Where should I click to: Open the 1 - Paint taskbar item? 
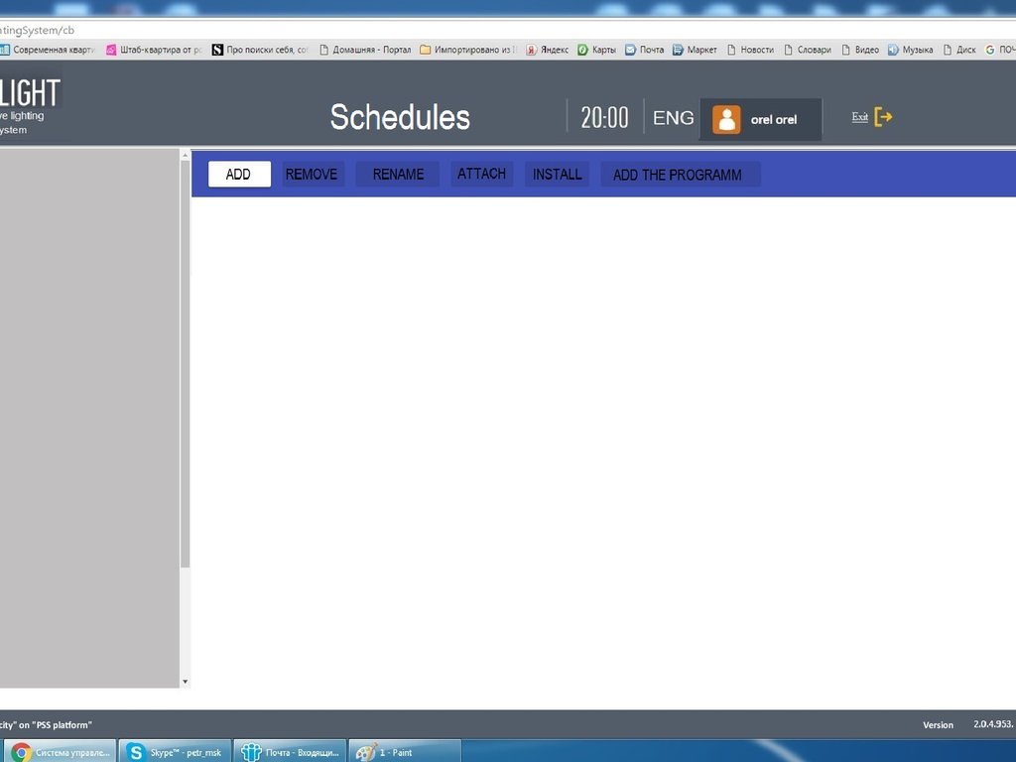coord(405,752)
